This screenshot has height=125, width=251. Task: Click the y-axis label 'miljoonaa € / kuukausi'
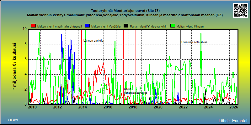pos(14,67)
